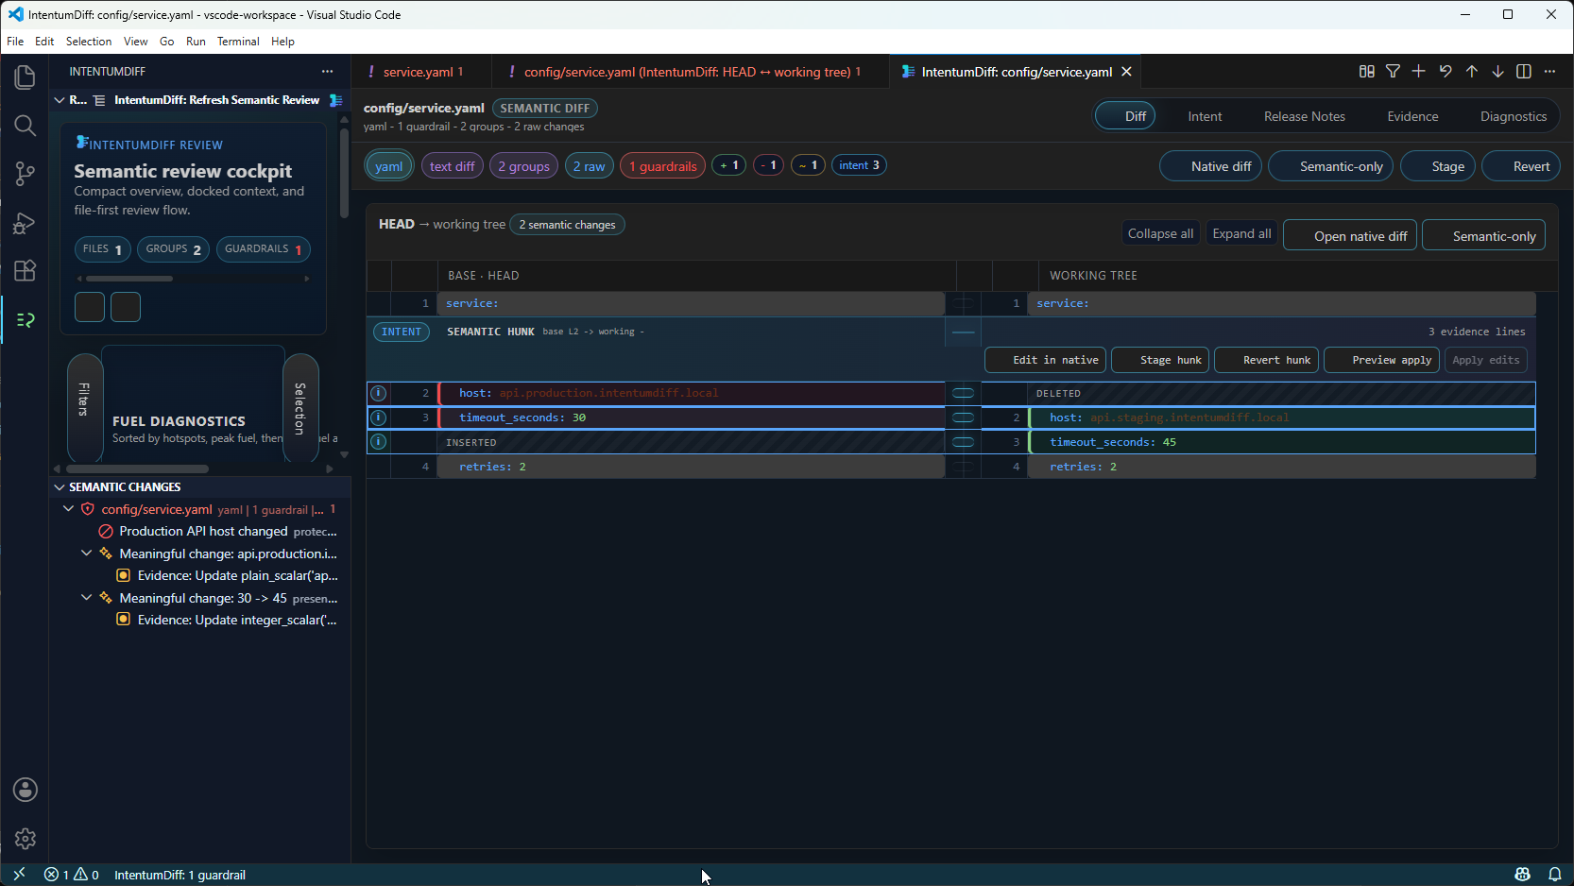Screen dimensions: 1574x886
Task: Collapse the Meaningful change: api.production node
Action: pyautogui.click(x=87, y=554)
